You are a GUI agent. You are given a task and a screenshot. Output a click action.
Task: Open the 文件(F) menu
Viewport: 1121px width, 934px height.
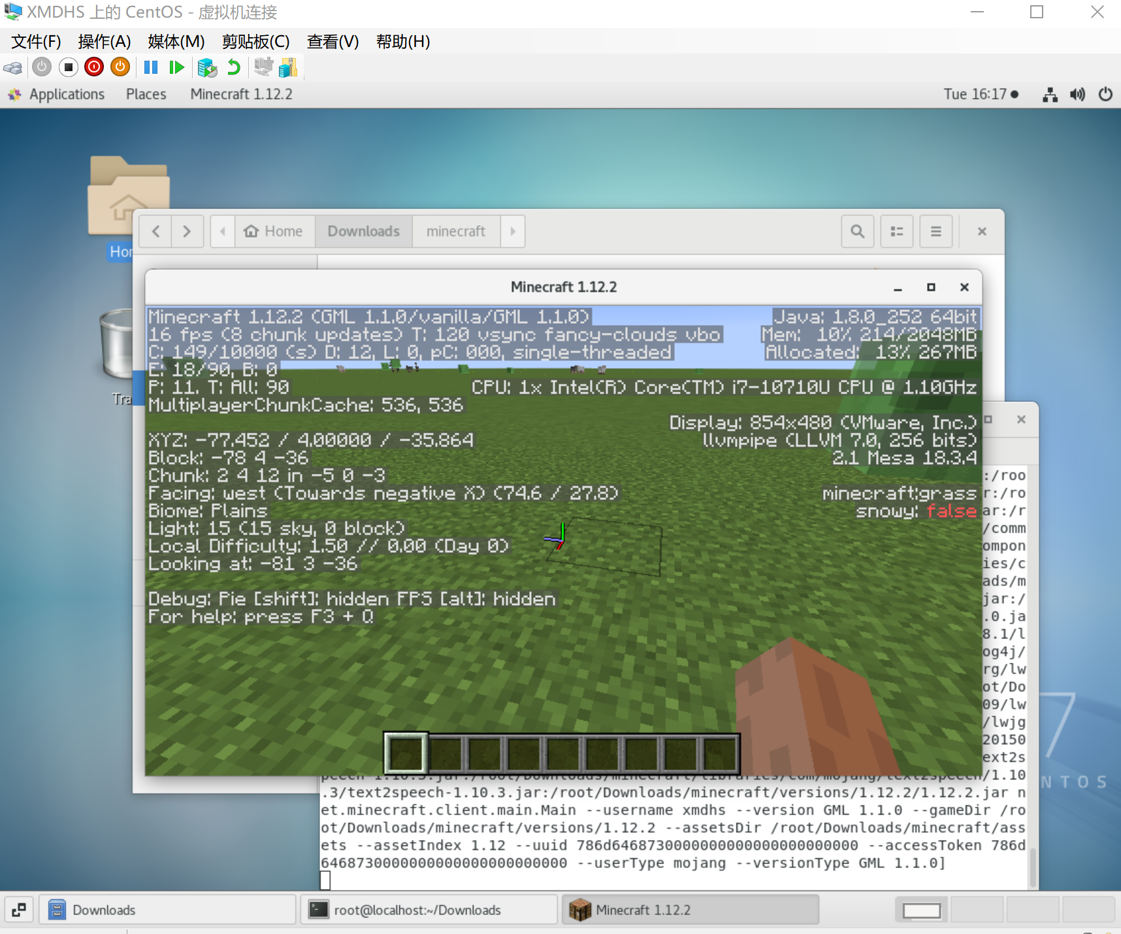(x=37, y=42)
